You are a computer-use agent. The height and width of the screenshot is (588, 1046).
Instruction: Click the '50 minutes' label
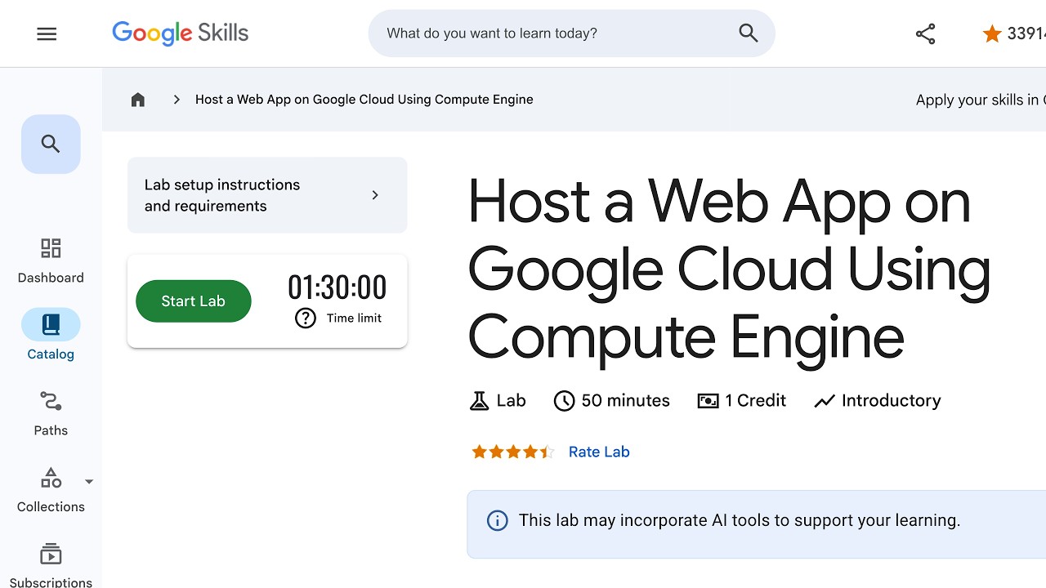tap(625, 401)
